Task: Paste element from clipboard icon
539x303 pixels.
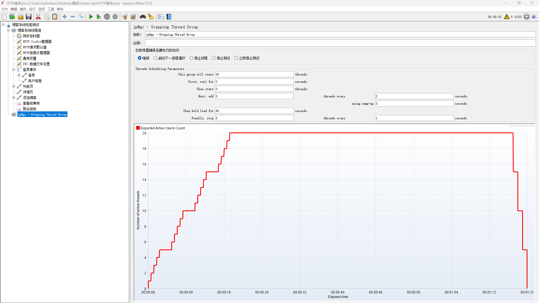Action: click(55, 17)
